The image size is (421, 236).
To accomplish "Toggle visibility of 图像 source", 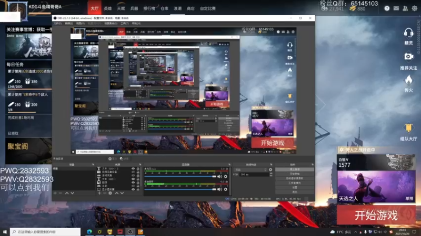I will click(x=133, y=182).
